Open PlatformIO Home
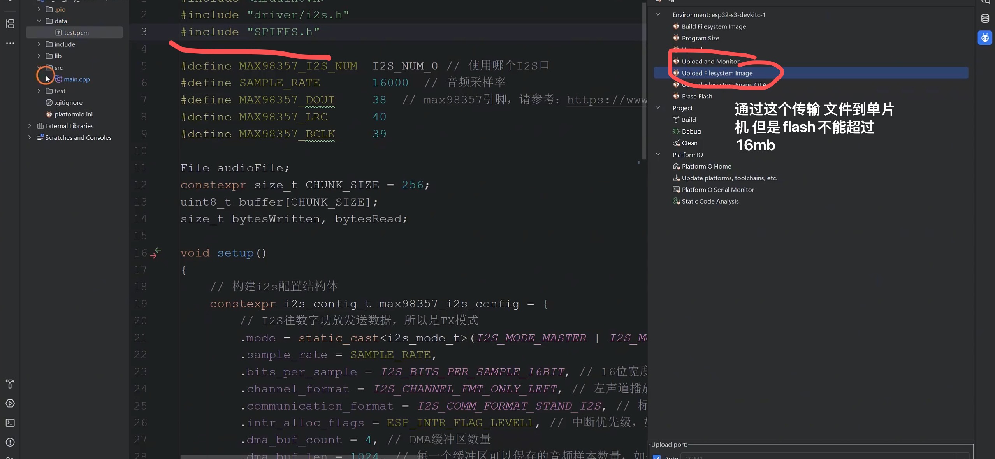The height and width of the screenshot is (459, 995). pos(706,167)
